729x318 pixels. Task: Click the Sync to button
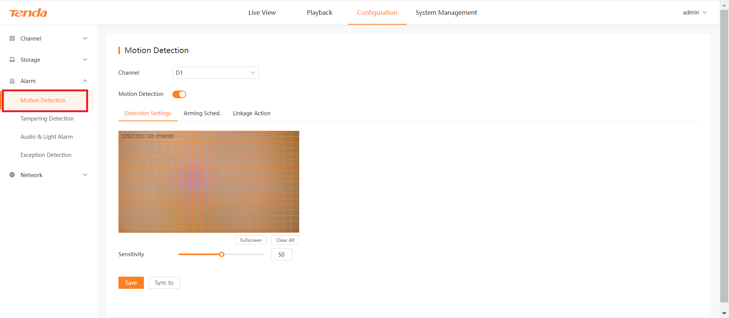pos(164,283)
